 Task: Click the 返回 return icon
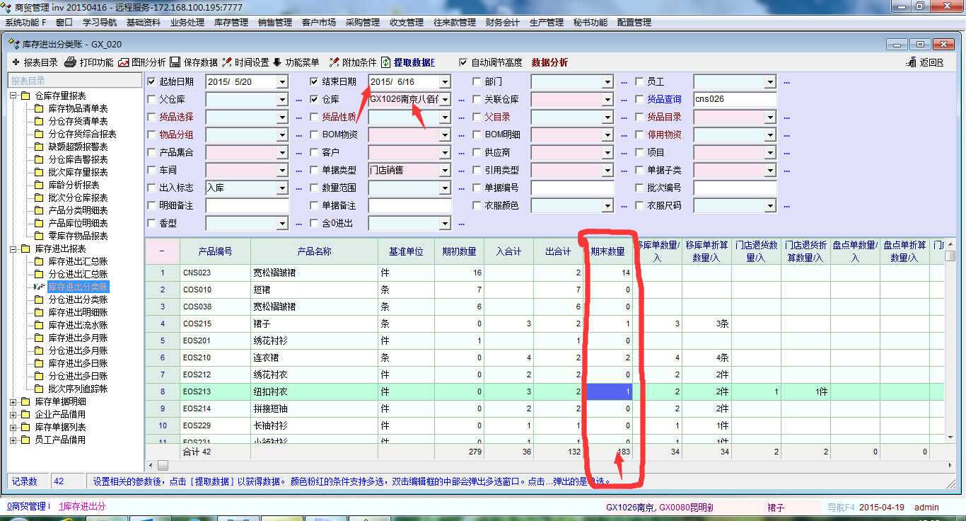(912, 62)
